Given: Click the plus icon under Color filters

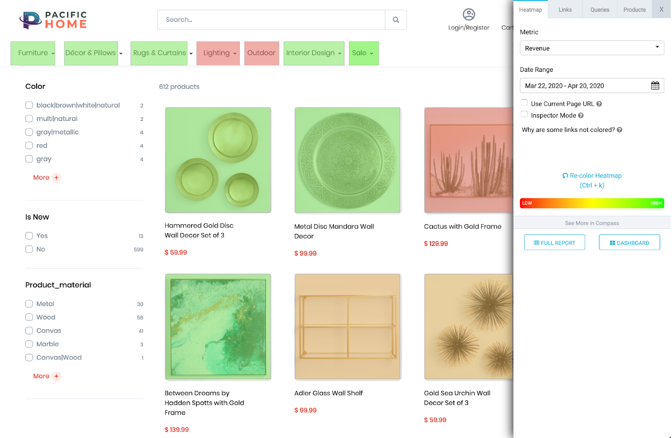Looking at the screenshot, I should click(x=56, y=178).
